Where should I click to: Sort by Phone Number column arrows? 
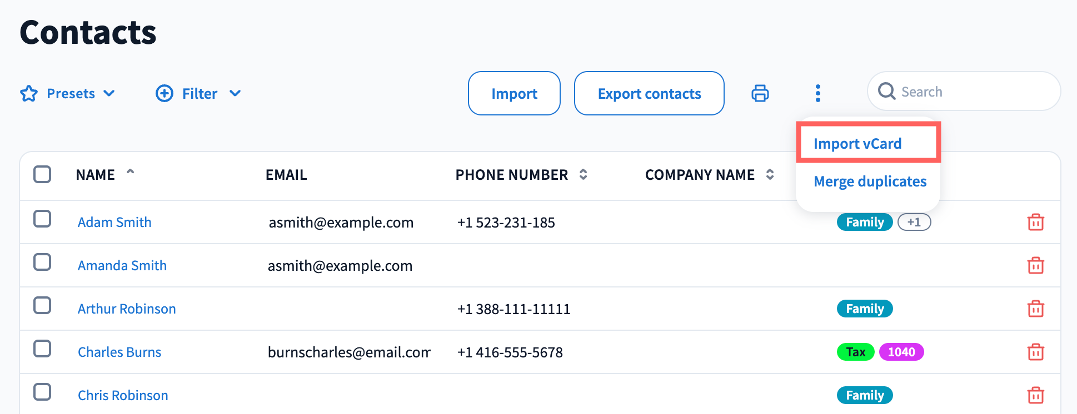583,174
